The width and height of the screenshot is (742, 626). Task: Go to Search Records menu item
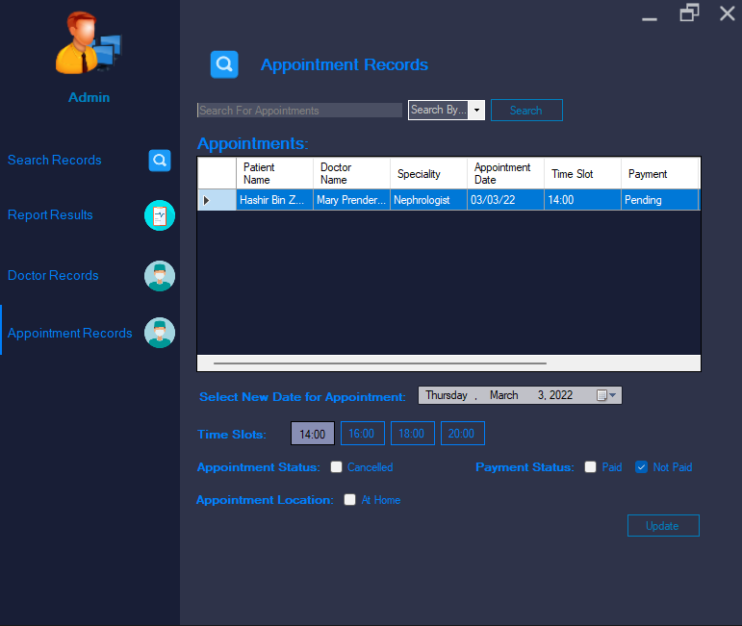click(x=55, y=161)
